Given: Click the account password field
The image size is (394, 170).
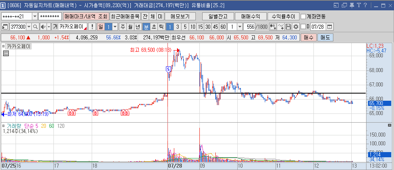Looking at the screenshot, I should [50, 17].
